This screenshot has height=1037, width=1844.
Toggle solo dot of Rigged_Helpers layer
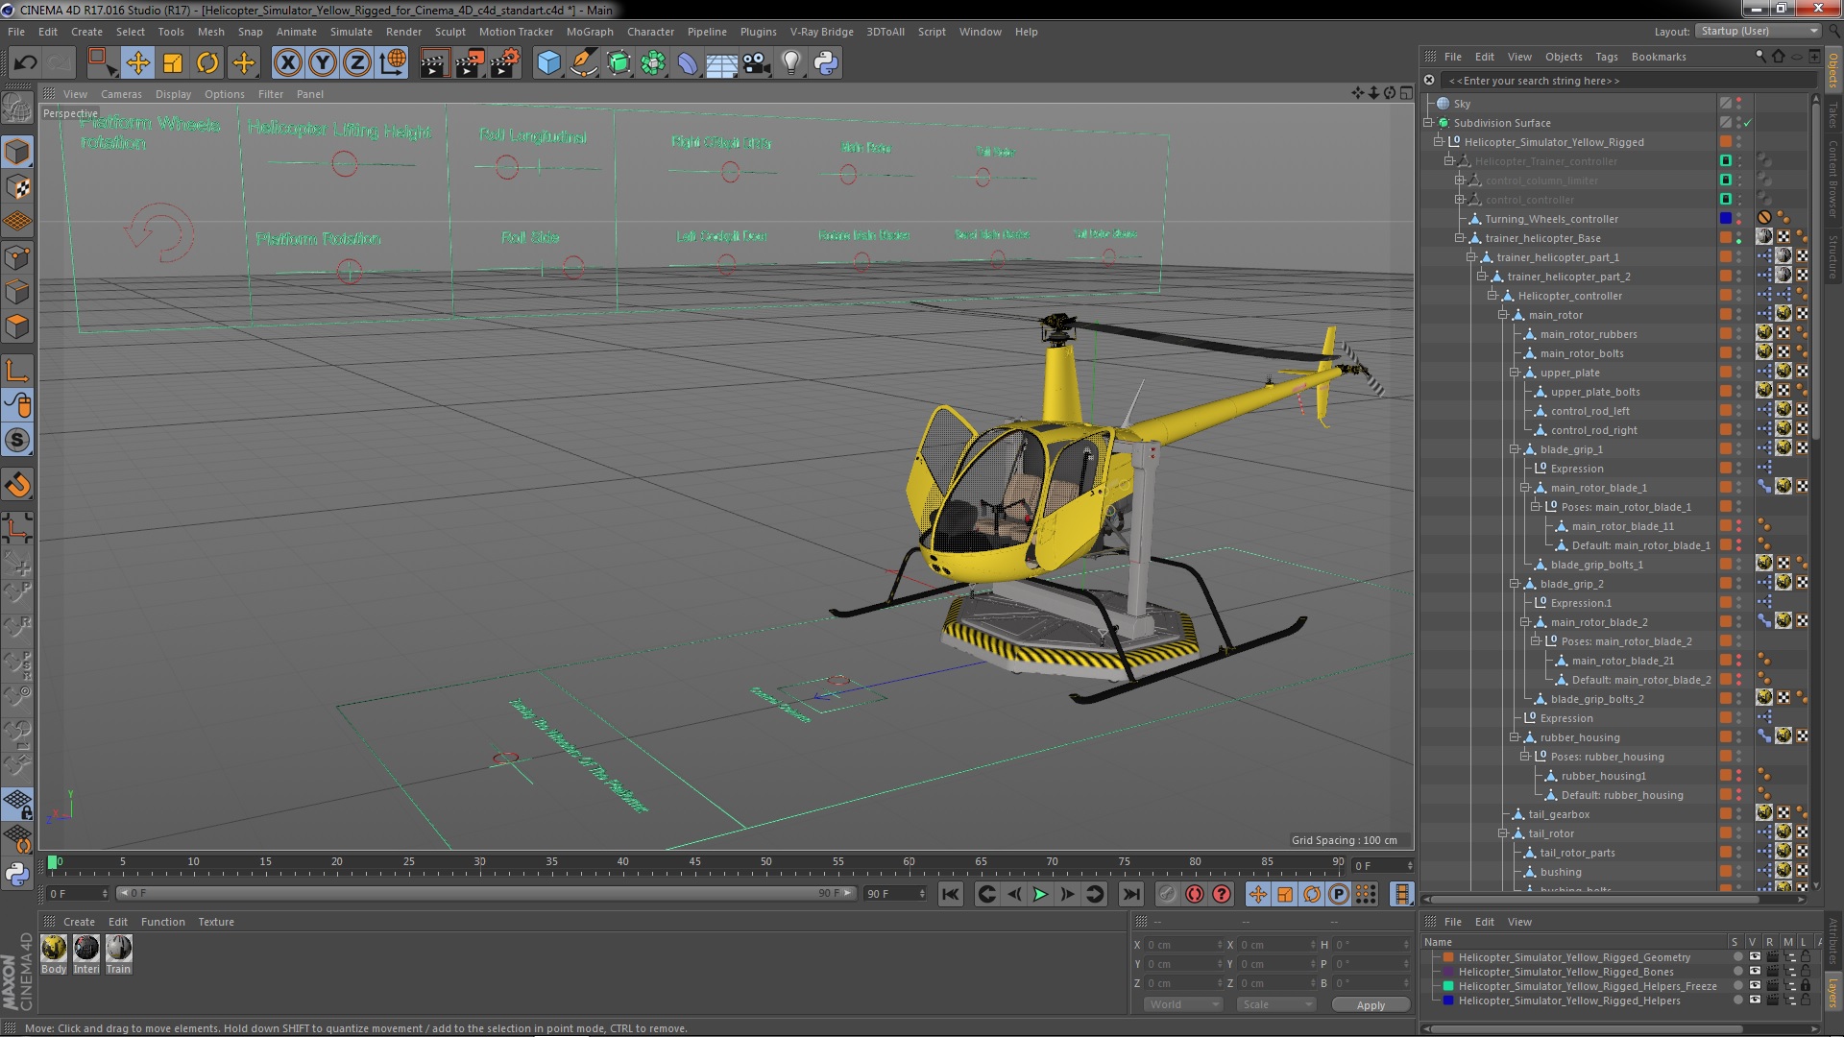pos(1736,1001)
